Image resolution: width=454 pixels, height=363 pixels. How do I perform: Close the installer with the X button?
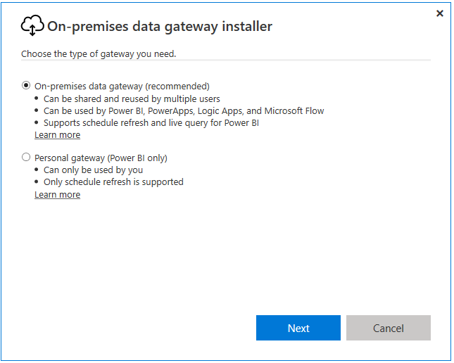click(x=439, y=13)
